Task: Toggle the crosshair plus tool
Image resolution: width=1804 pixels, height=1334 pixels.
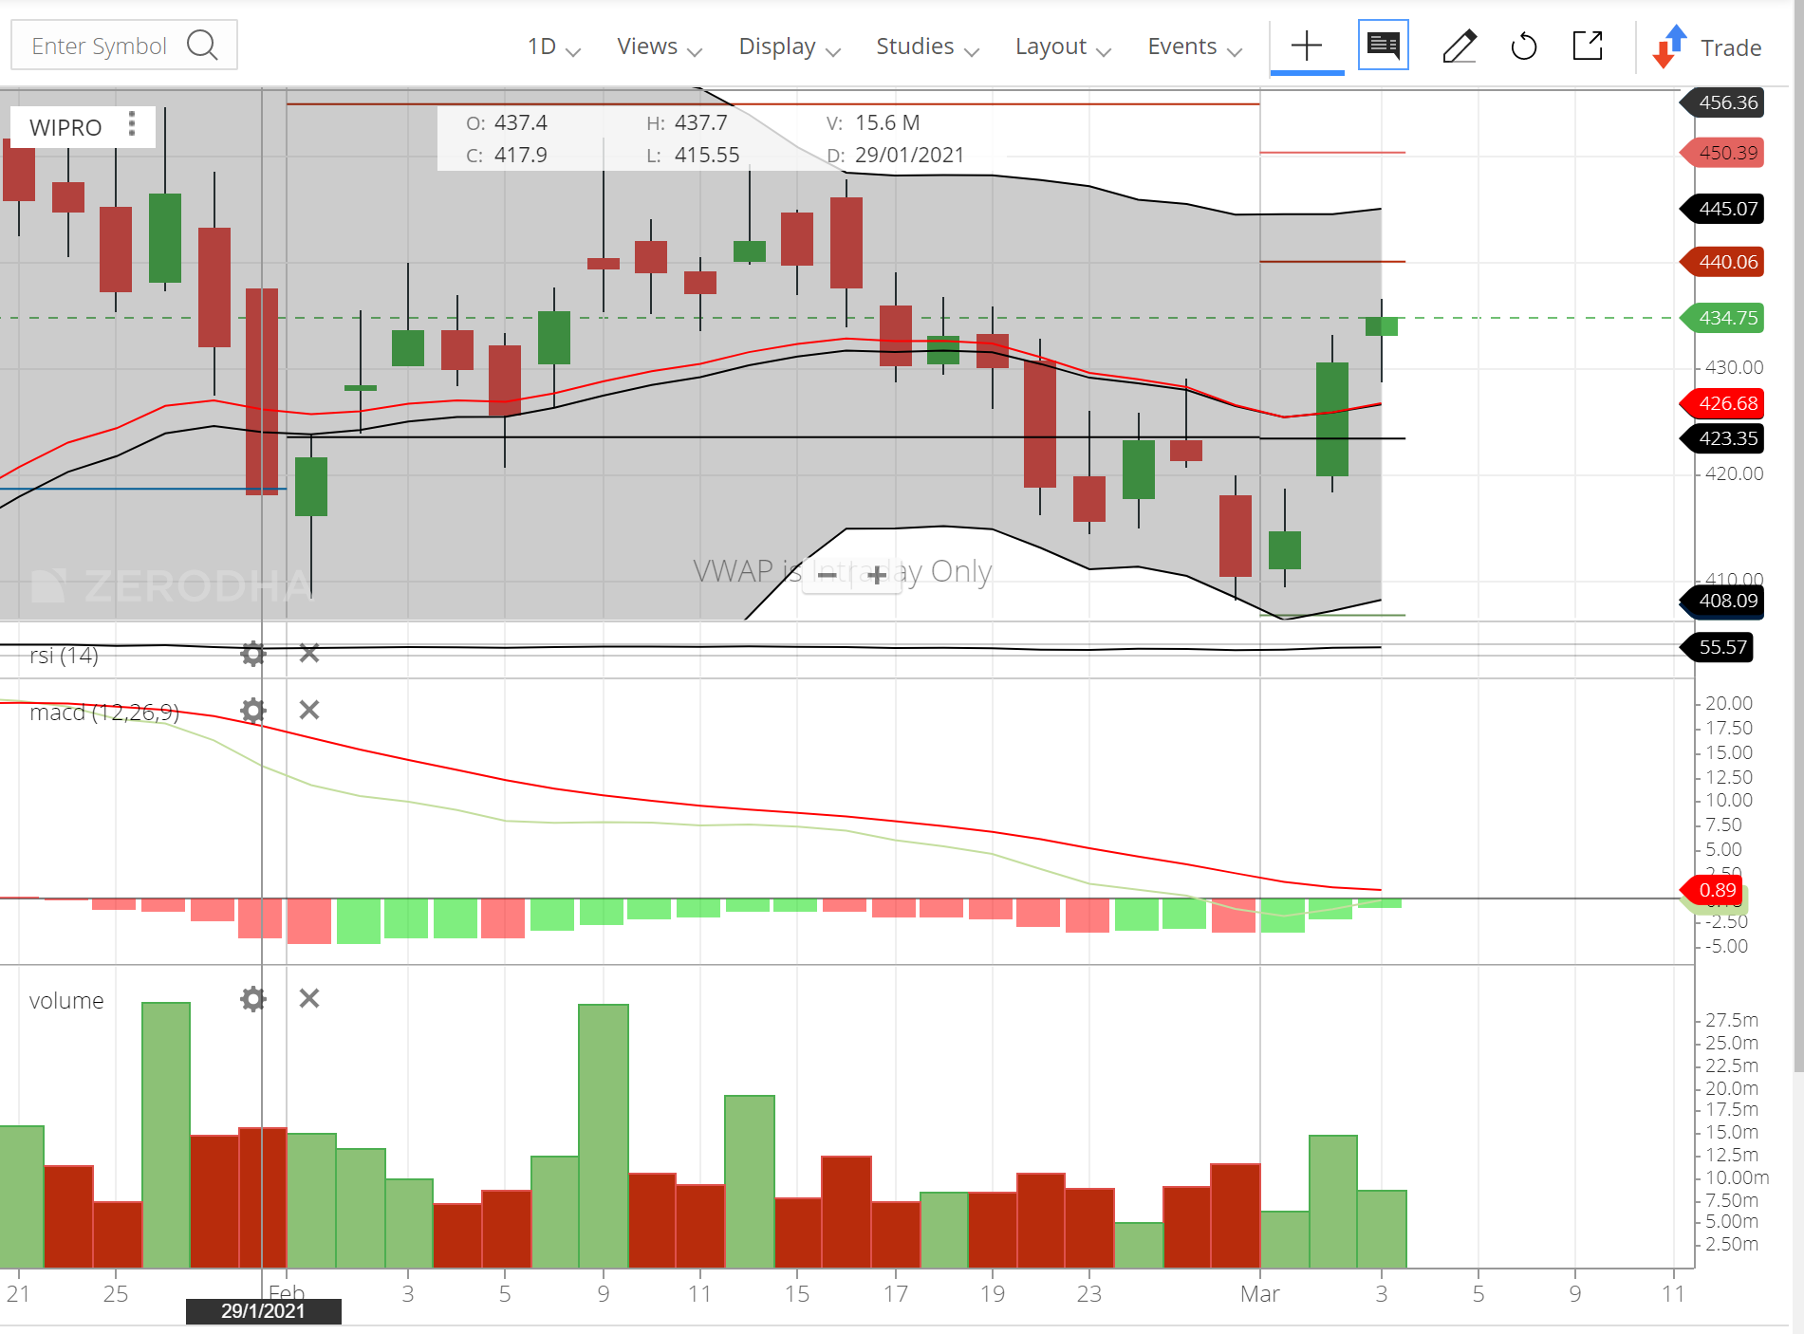Action: (1307, 46)
